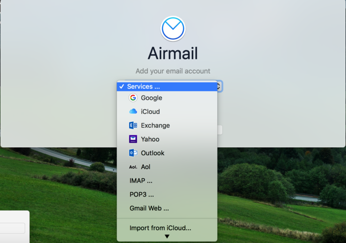Screen dimensions: 346x243
Task: Open the Gmail Web ... option
Action: 167,208
